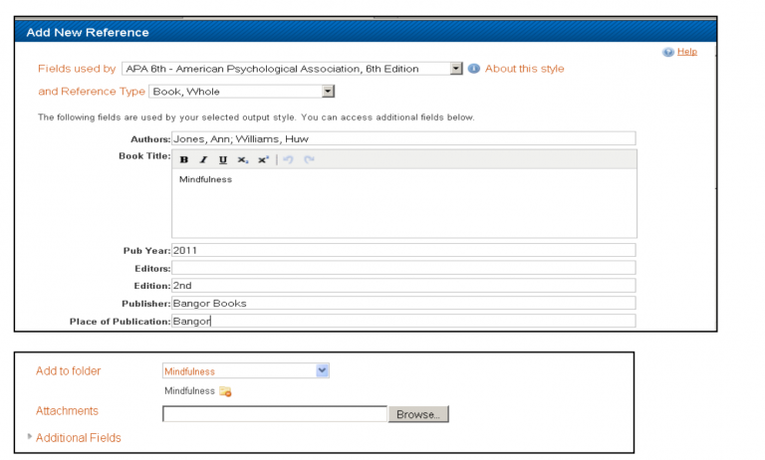Apply subscript formatting in title editor
The width and height of the screenshot is (765, 460).
point(242,159)
